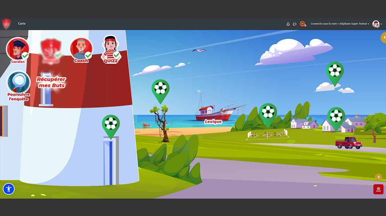Expand the gold side drawer arrow
This screenshot has width=386, height=216.
384,37
